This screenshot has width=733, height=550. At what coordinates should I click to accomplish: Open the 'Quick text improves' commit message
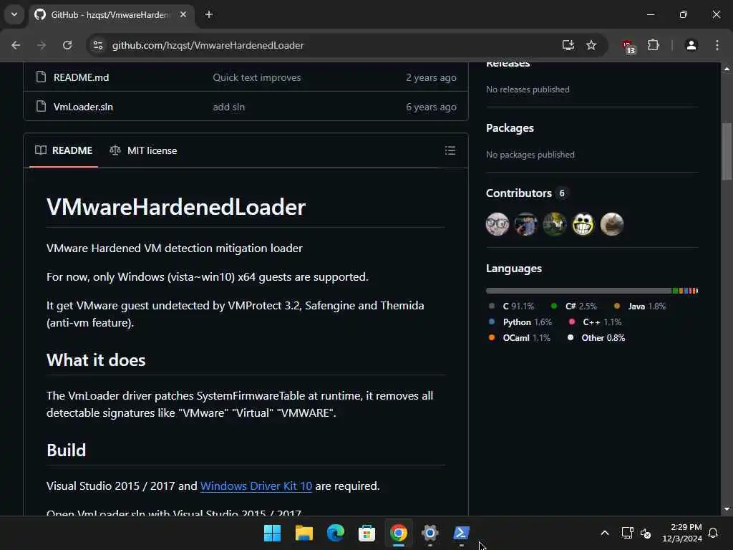click(257, 77)
